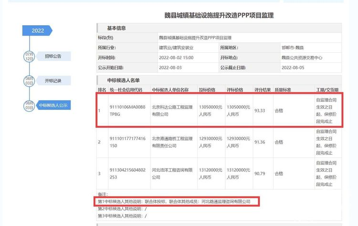Click the region value 邯郸市-魏县

tap(293, 48)
